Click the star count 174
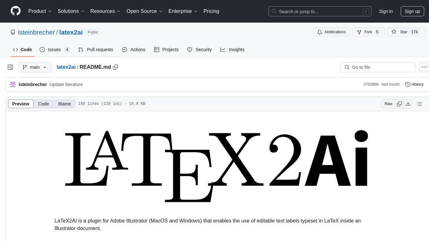 414,32
